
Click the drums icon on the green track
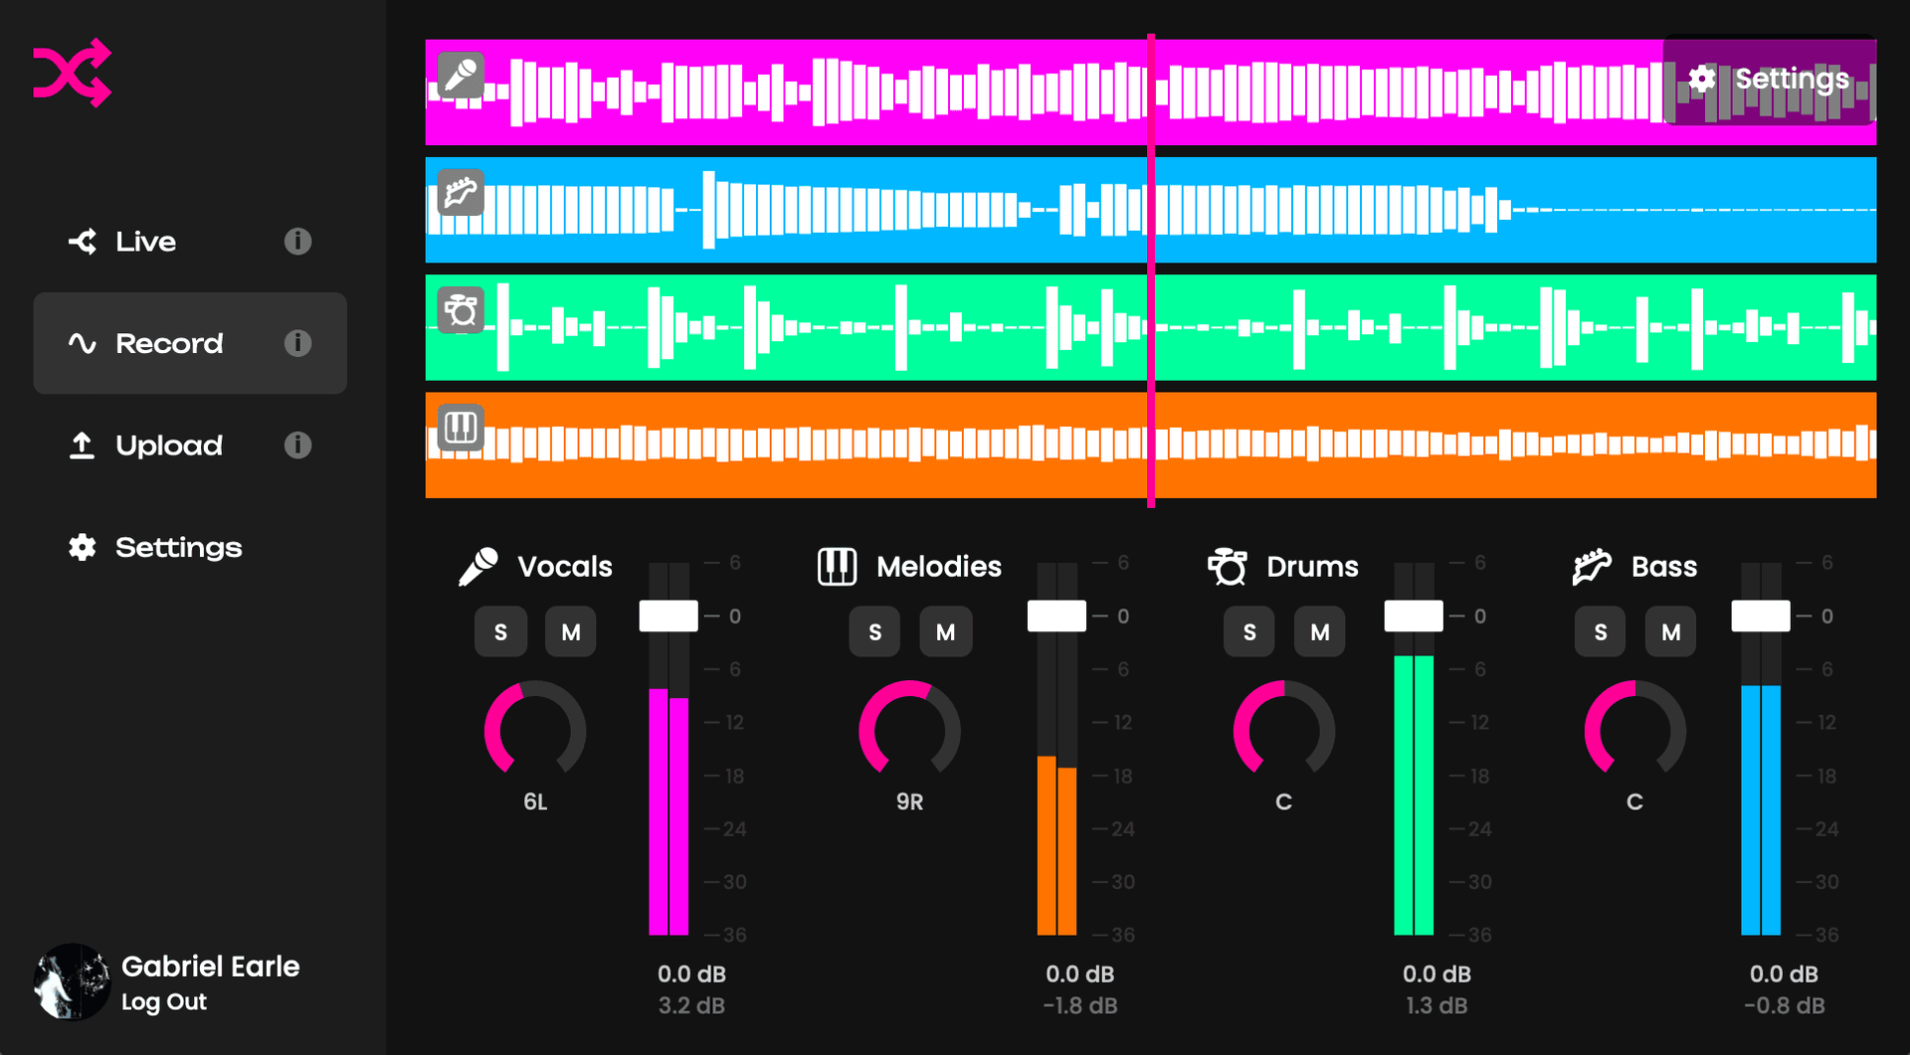(x=459, y=310)
